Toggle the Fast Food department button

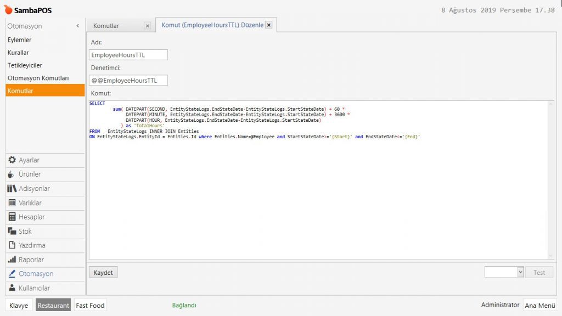pos(90,306)
